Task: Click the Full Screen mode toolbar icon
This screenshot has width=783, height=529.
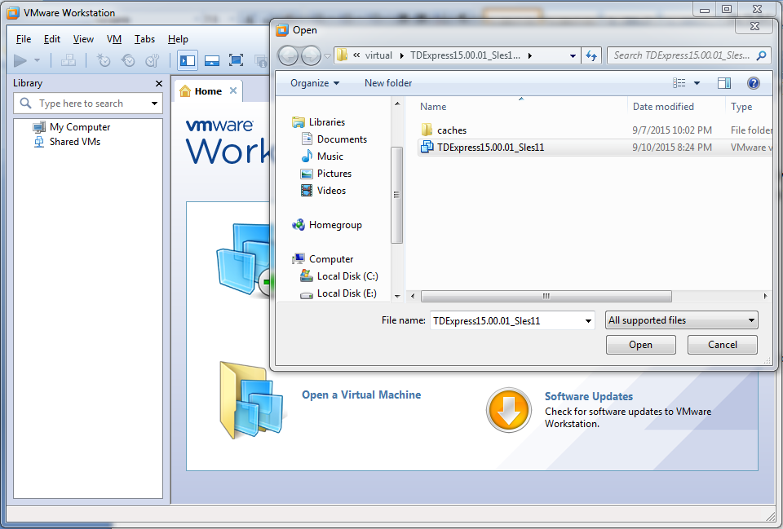Action: pos(237,61)
